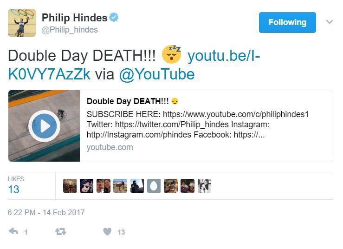Click the reply arrow icon
Image resolution: width=343 pixels, height=249 pixels.
click(13, 231)
